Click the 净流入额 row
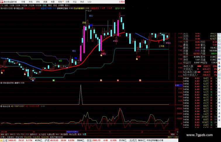 point(200,66)
